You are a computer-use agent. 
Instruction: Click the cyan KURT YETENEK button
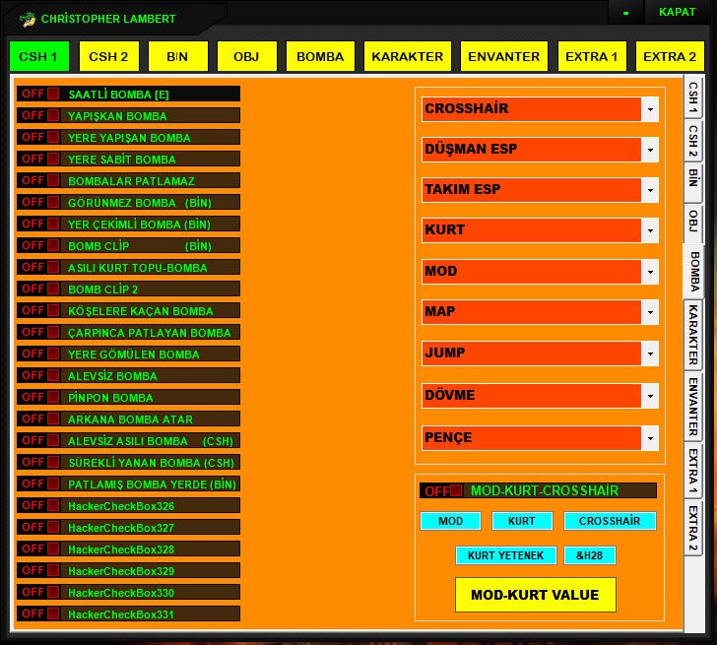pos(506,555)
